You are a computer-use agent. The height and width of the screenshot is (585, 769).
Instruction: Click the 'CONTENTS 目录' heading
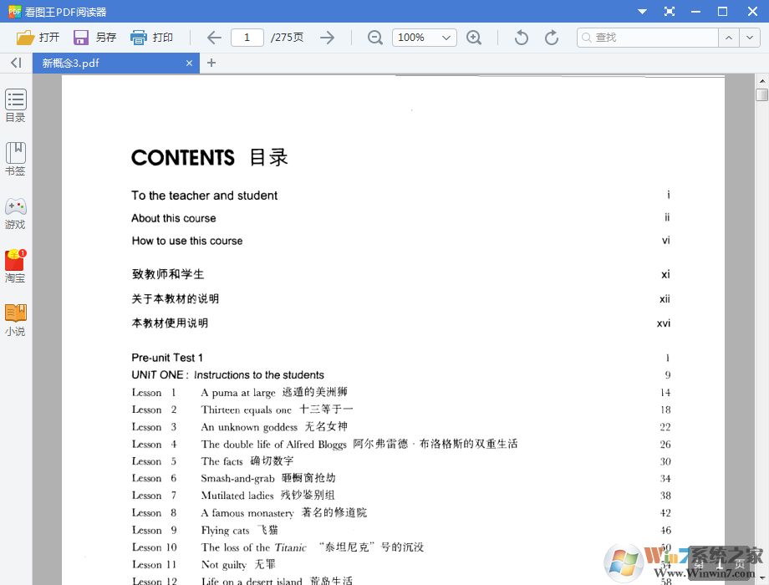point(210,157)
